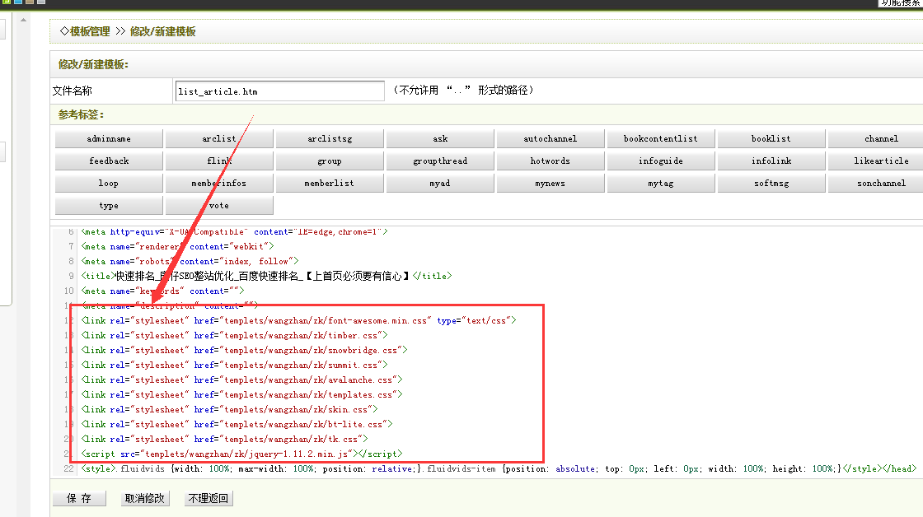The image size is (923, 517).
Task: Place cursor on the renderer meta line
Action: (178, 246)
